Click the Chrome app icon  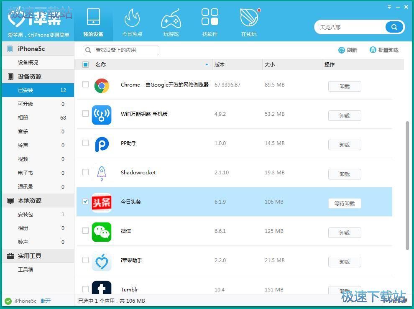pyautogui.click(x=102, y=86)
